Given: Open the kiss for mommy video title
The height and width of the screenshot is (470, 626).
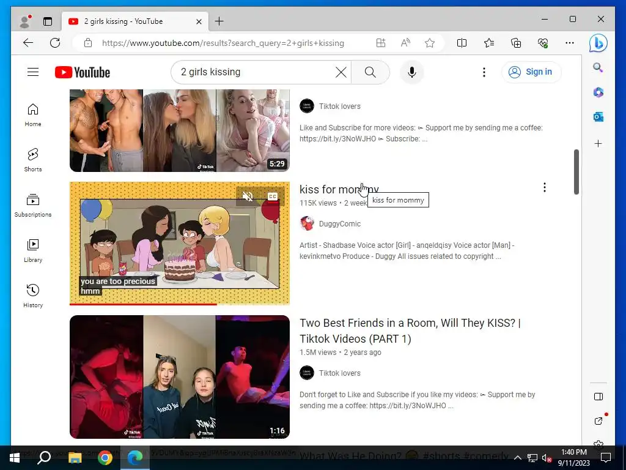Looking at the screenshot, I should 339,189.
